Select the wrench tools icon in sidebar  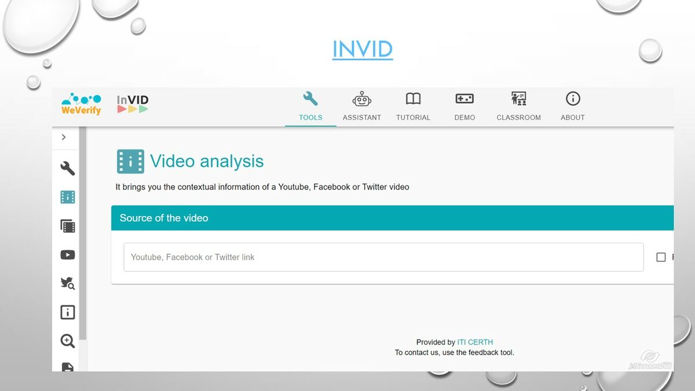point(68,169)
